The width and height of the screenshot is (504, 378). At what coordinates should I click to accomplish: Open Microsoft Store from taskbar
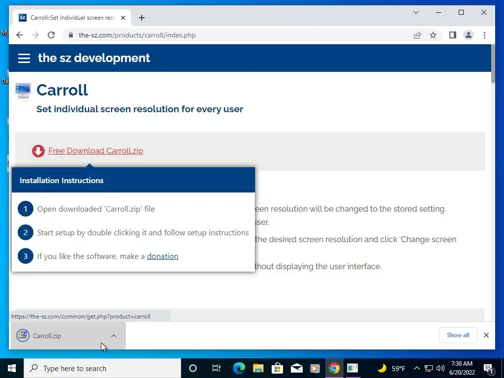click(277, 368)
